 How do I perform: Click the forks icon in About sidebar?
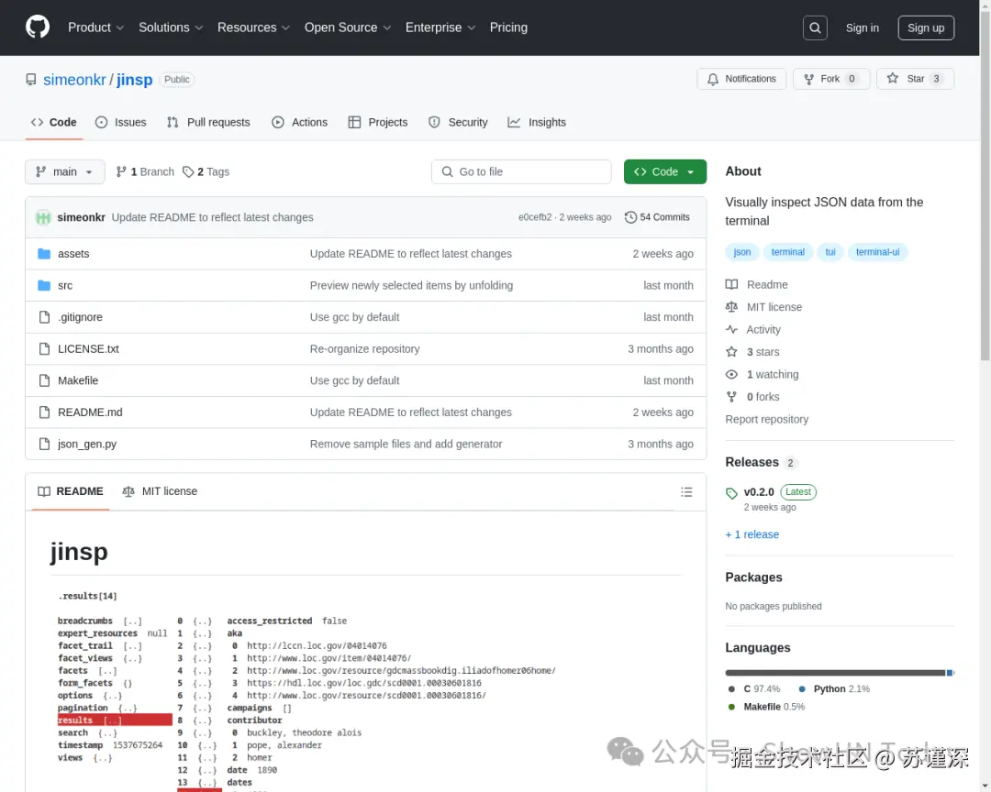pyautogui.click(x=731, y=397)
